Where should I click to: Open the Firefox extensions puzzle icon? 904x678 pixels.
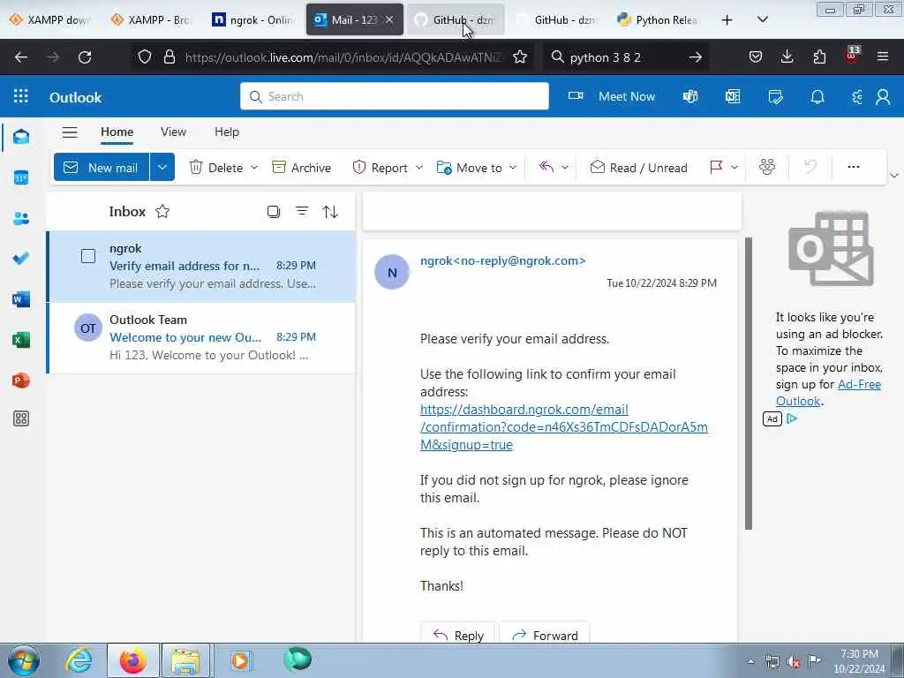(x=819, y=56)
